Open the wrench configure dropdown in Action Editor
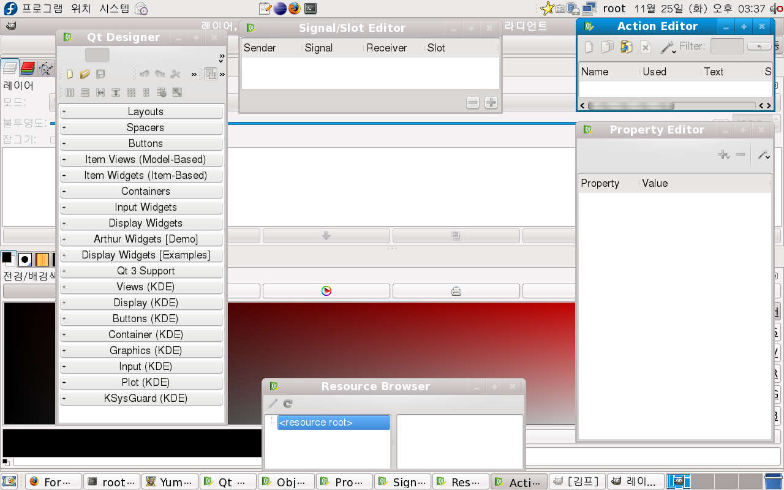 (x=668, y=47)
